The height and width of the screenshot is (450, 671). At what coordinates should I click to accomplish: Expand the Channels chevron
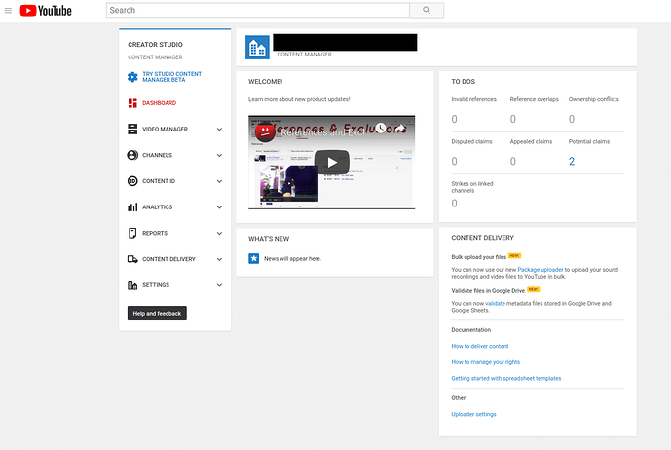pos(219,156)
